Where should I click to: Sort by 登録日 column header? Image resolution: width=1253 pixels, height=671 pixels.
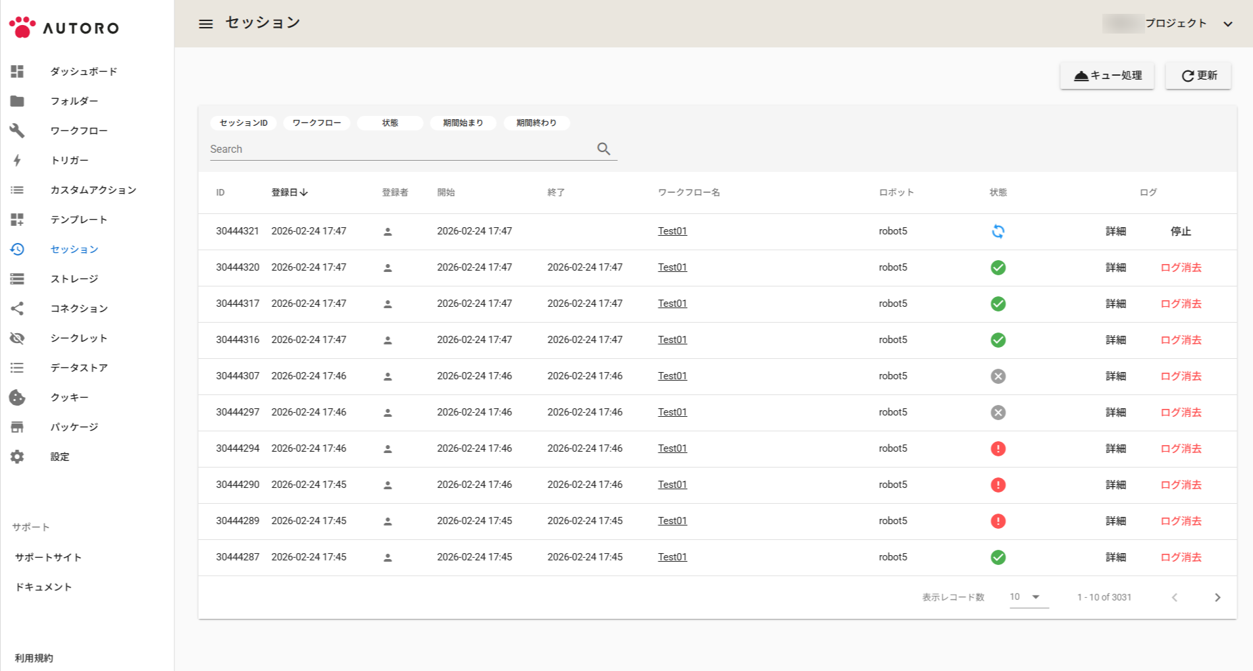tap(289, 192)
